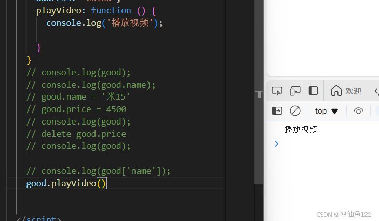The image size is (379, 221).
Task: Open the top context dropdown
Action: pyautogui.click(x=326, y=111)
